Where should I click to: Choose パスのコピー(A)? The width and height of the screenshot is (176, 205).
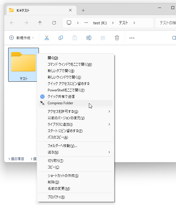(x=76, y=137)
